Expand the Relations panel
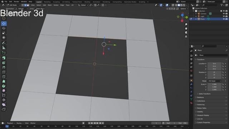The image size is (229, 129). click(x=200, y=97)
